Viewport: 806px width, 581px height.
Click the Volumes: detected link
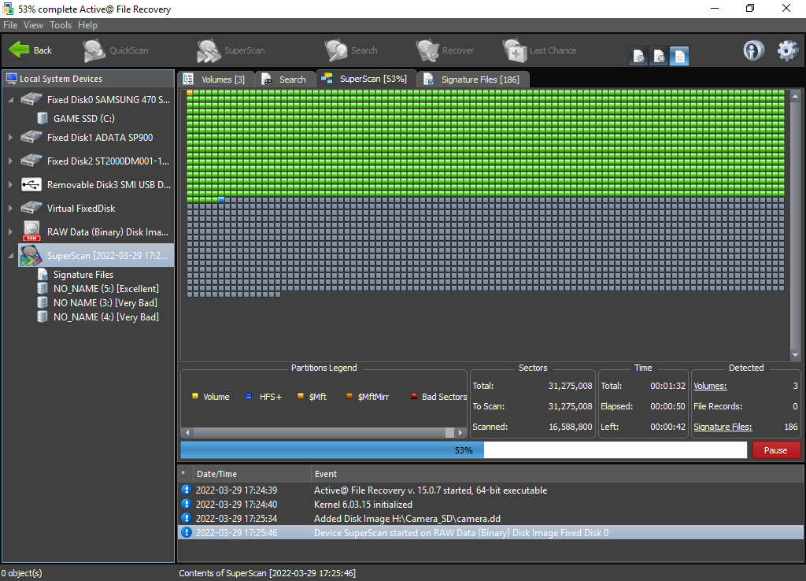[710, 386]
